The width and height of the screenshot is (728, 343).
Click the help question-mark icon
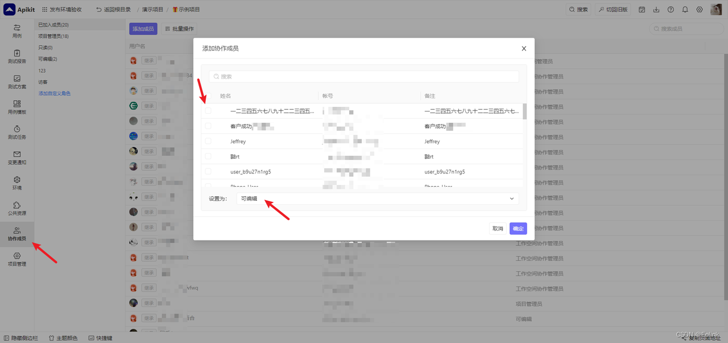(x=670, y=9)
